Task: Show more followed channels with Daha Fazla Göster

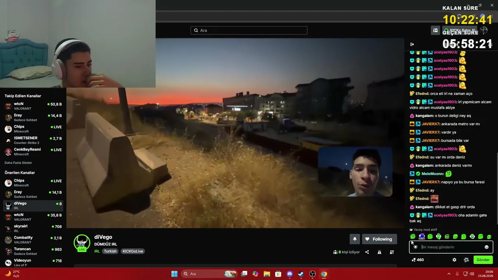Action: (x=18, y=163)
